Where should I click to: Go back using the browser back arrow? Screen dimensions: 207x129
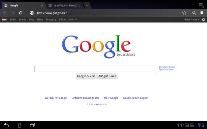tap(5, 13)
